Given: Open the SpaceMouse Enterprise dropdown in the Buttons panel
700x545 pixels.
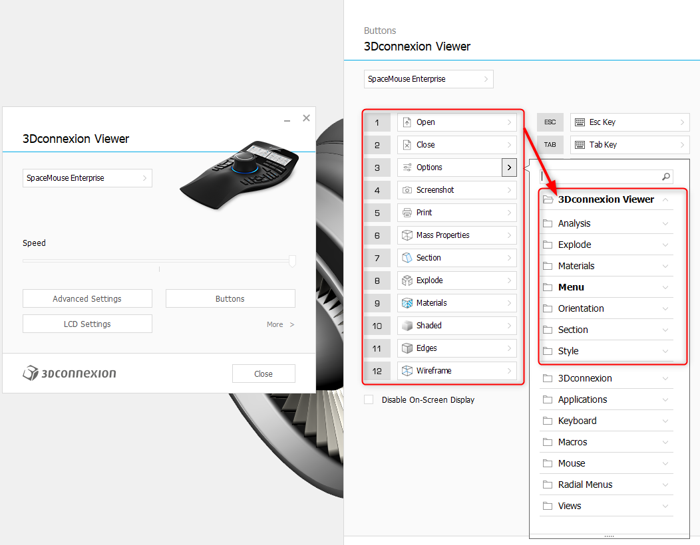Looking at the screenshot, I should tap(429, 79).
